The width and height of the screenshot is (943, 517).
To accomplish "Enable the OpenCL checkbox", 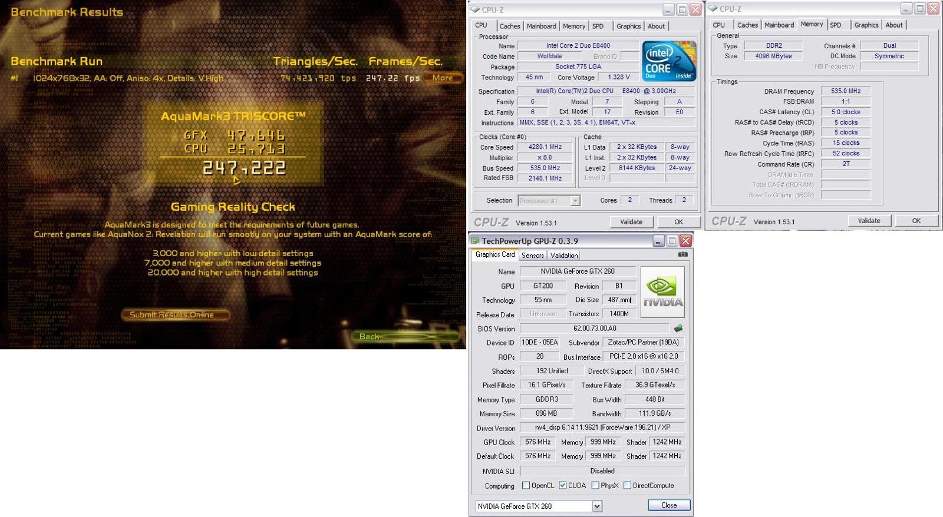I will pyautogui.click(x=526, y=486).
